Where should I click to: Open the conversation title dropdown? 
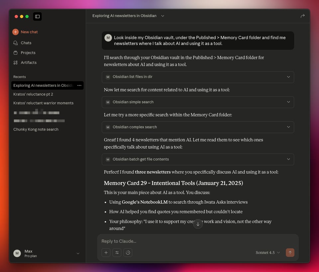point(162,16)
